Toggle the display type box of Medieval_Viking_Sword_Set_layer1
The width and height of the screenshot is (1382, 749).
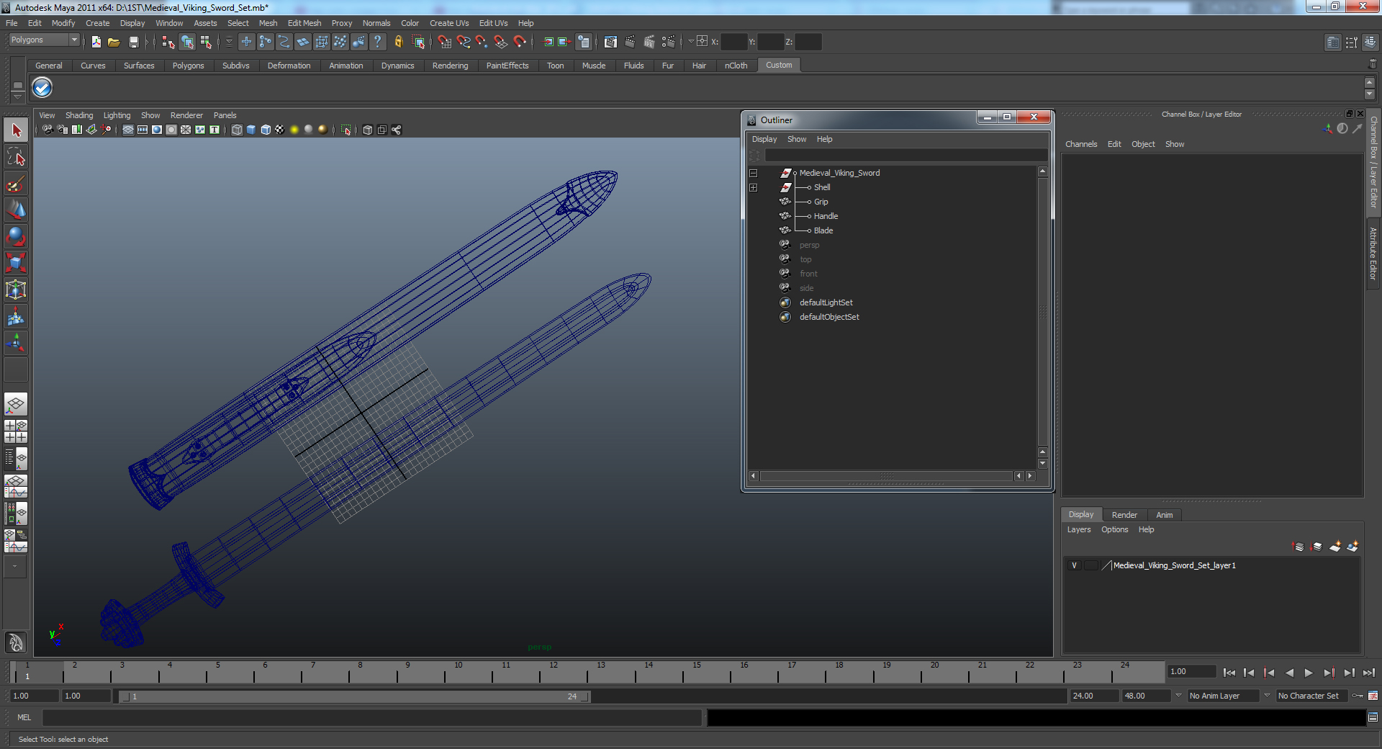[1091, 565]
